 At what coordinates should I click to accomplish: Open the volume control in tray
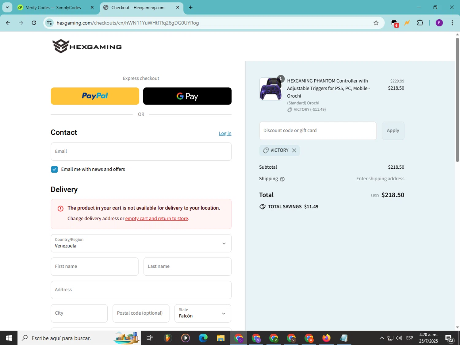(399, 338)
